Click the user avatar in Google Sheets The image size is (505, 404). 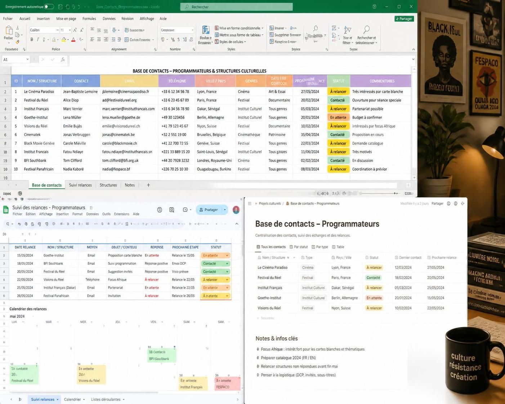[236, 210]
